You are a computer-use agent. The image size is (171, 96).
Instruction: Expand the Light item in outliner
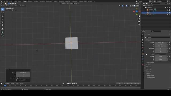click(146, 14)
